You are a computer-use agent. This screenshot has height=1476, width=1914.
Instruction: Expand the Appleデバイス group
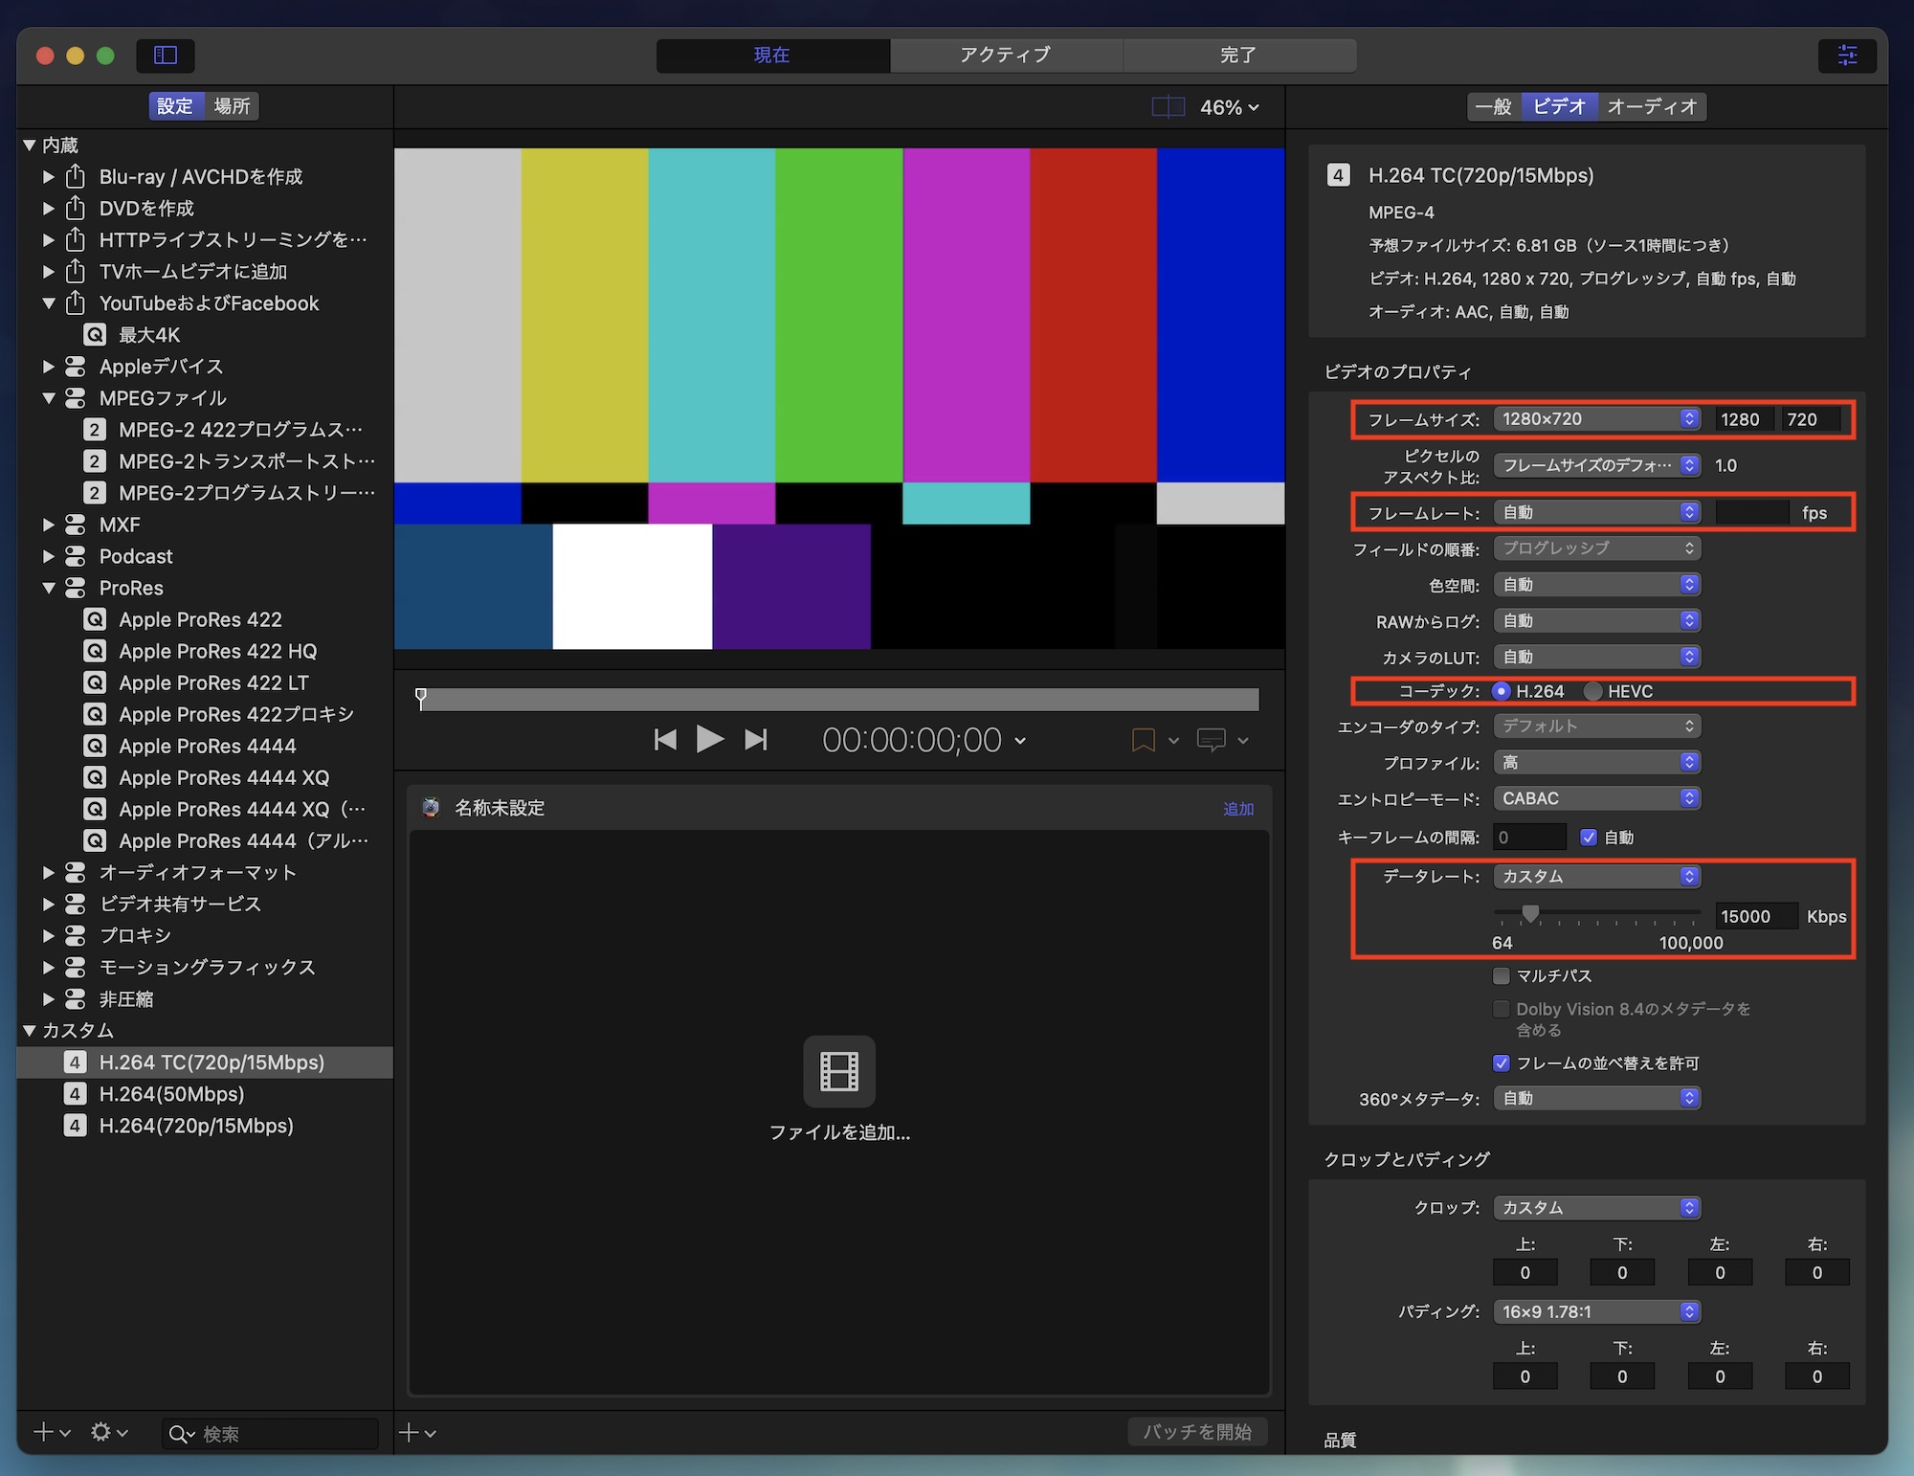pyautogui.click(x=49, y=367)
